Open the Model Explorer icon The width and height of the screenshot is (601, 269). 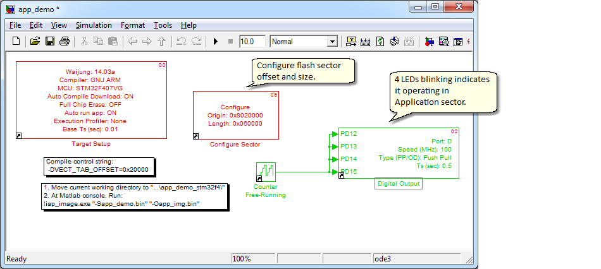click(444, 41)
